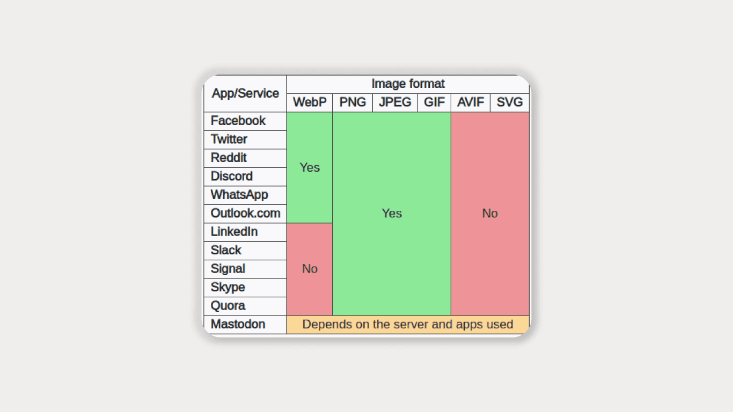Click 'Depends on the server and apps used'
Viewport: 733px width, 412px height.
click(x=408, y=325)
